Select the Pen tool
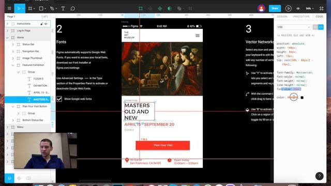Viewport: 331px width, 186px height. pos(52,8)
